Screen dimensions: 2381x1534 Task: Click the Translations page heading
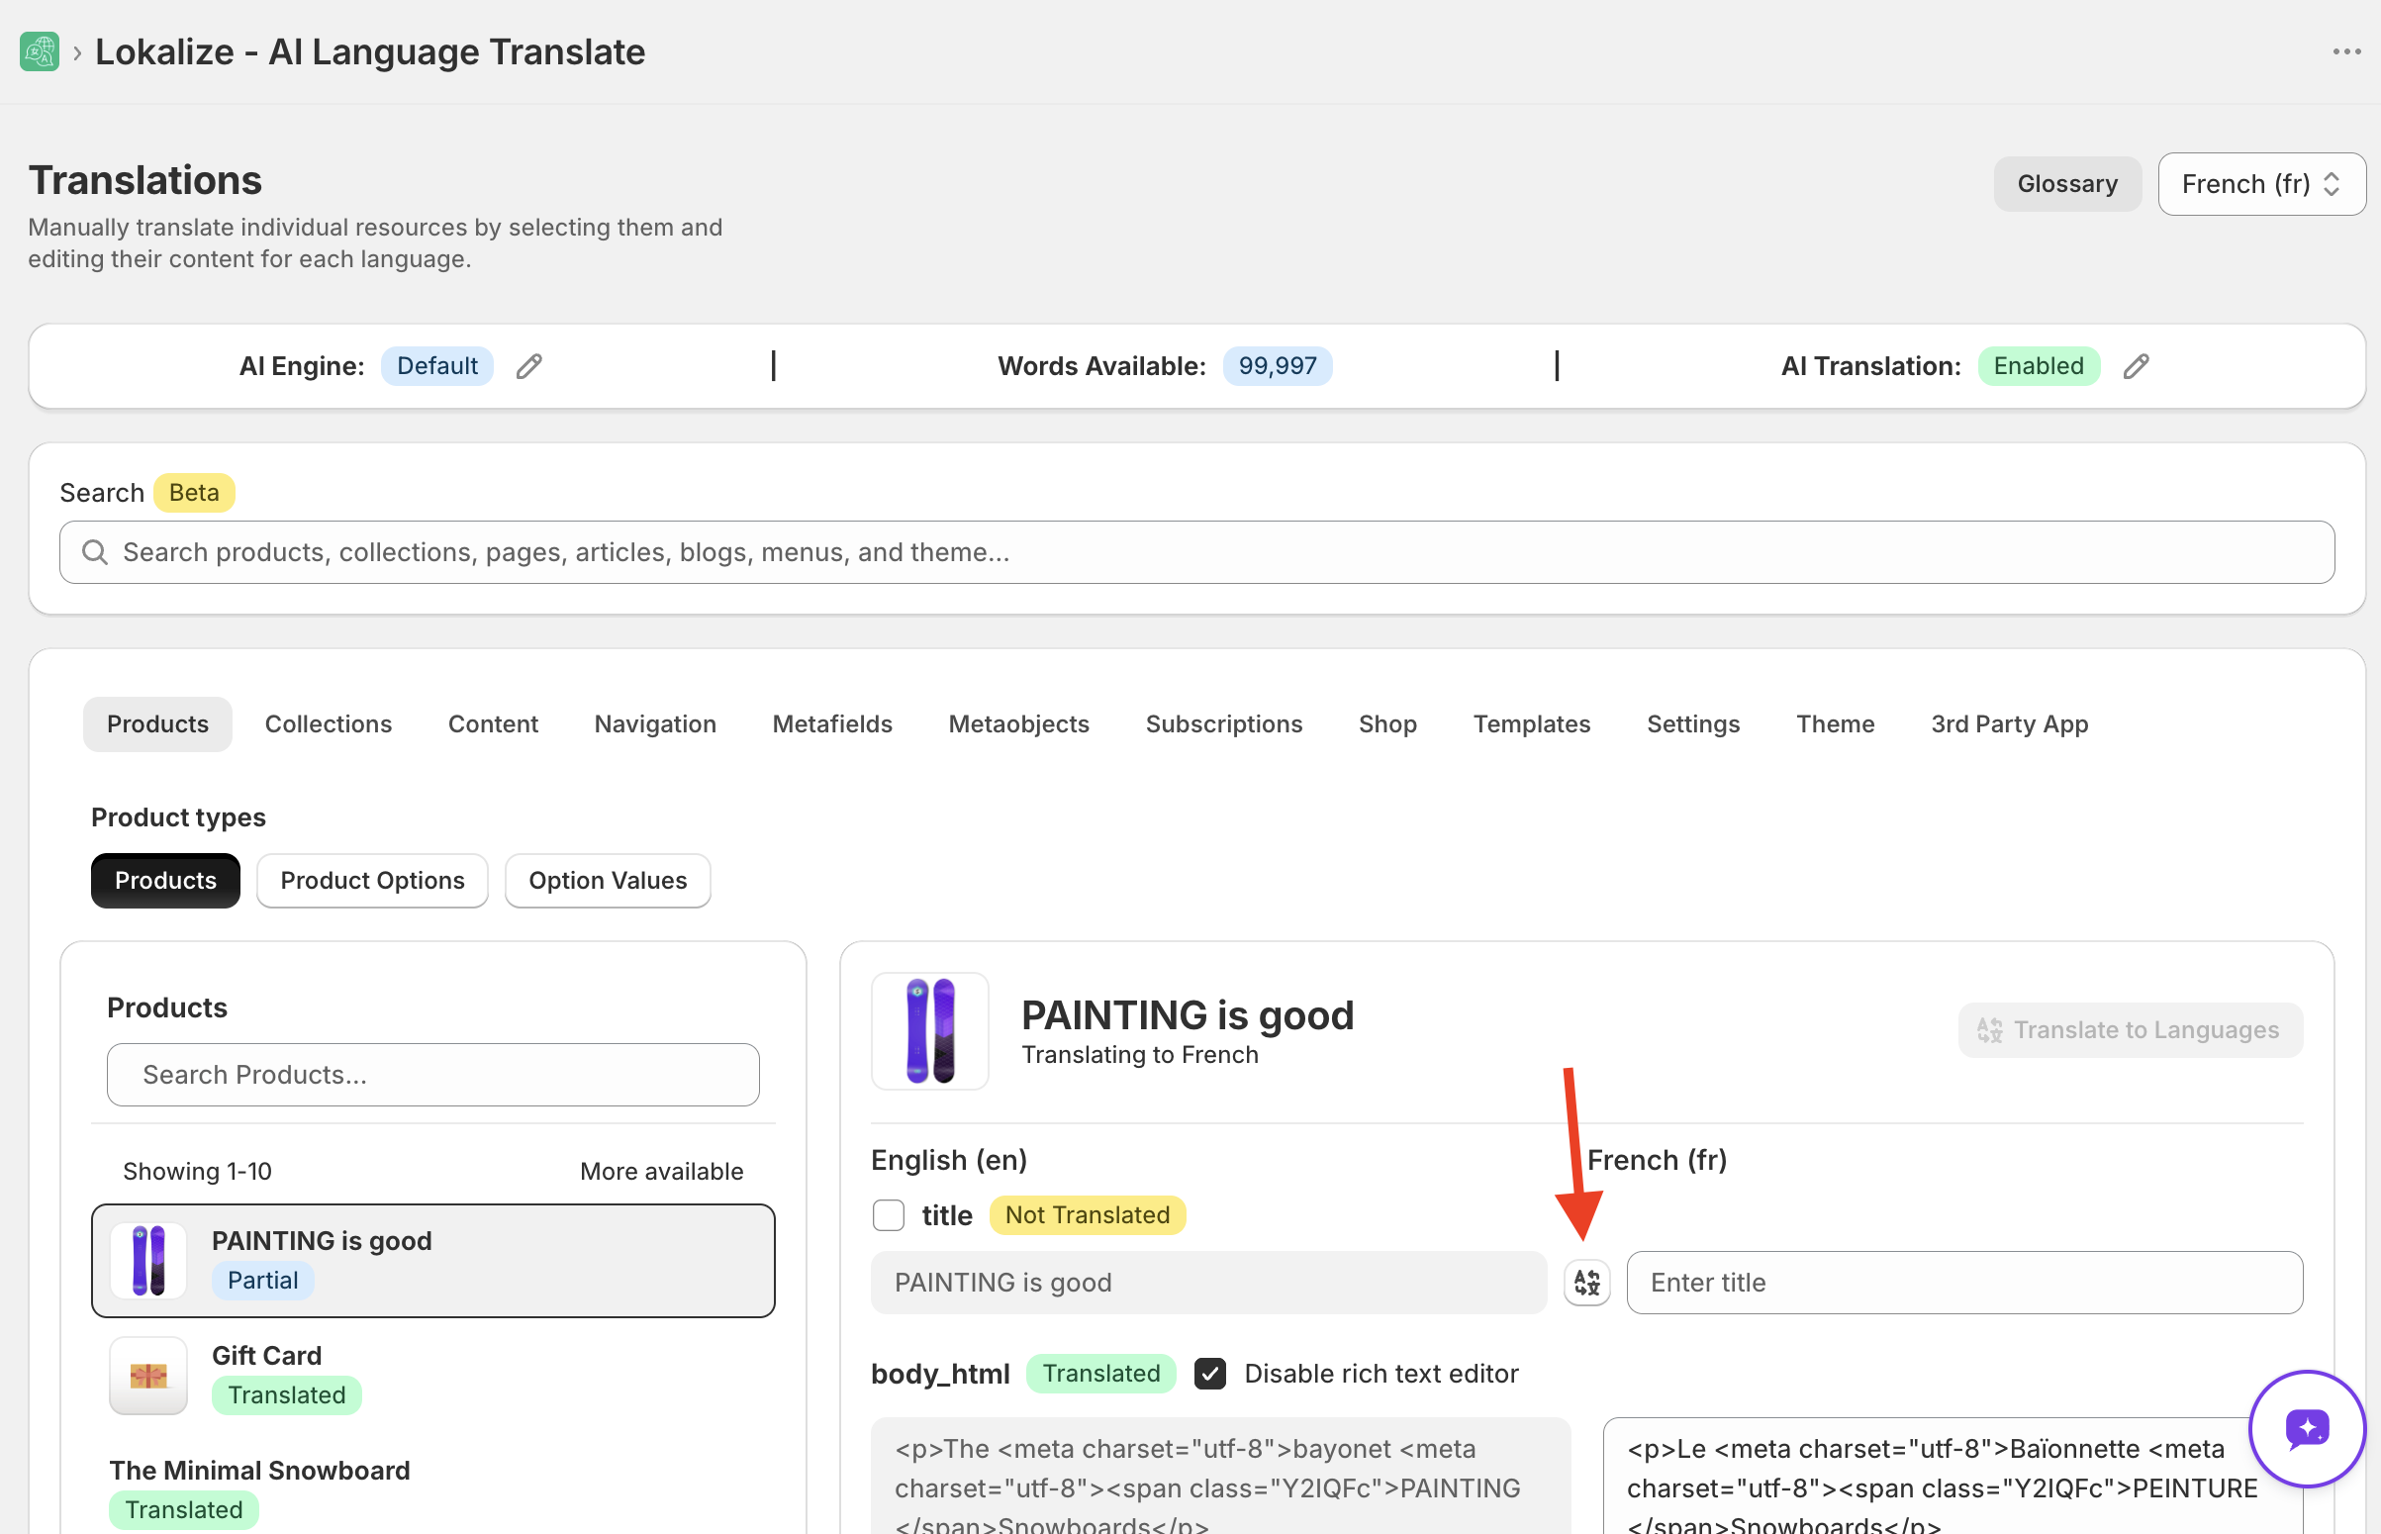tap(145, 180)
